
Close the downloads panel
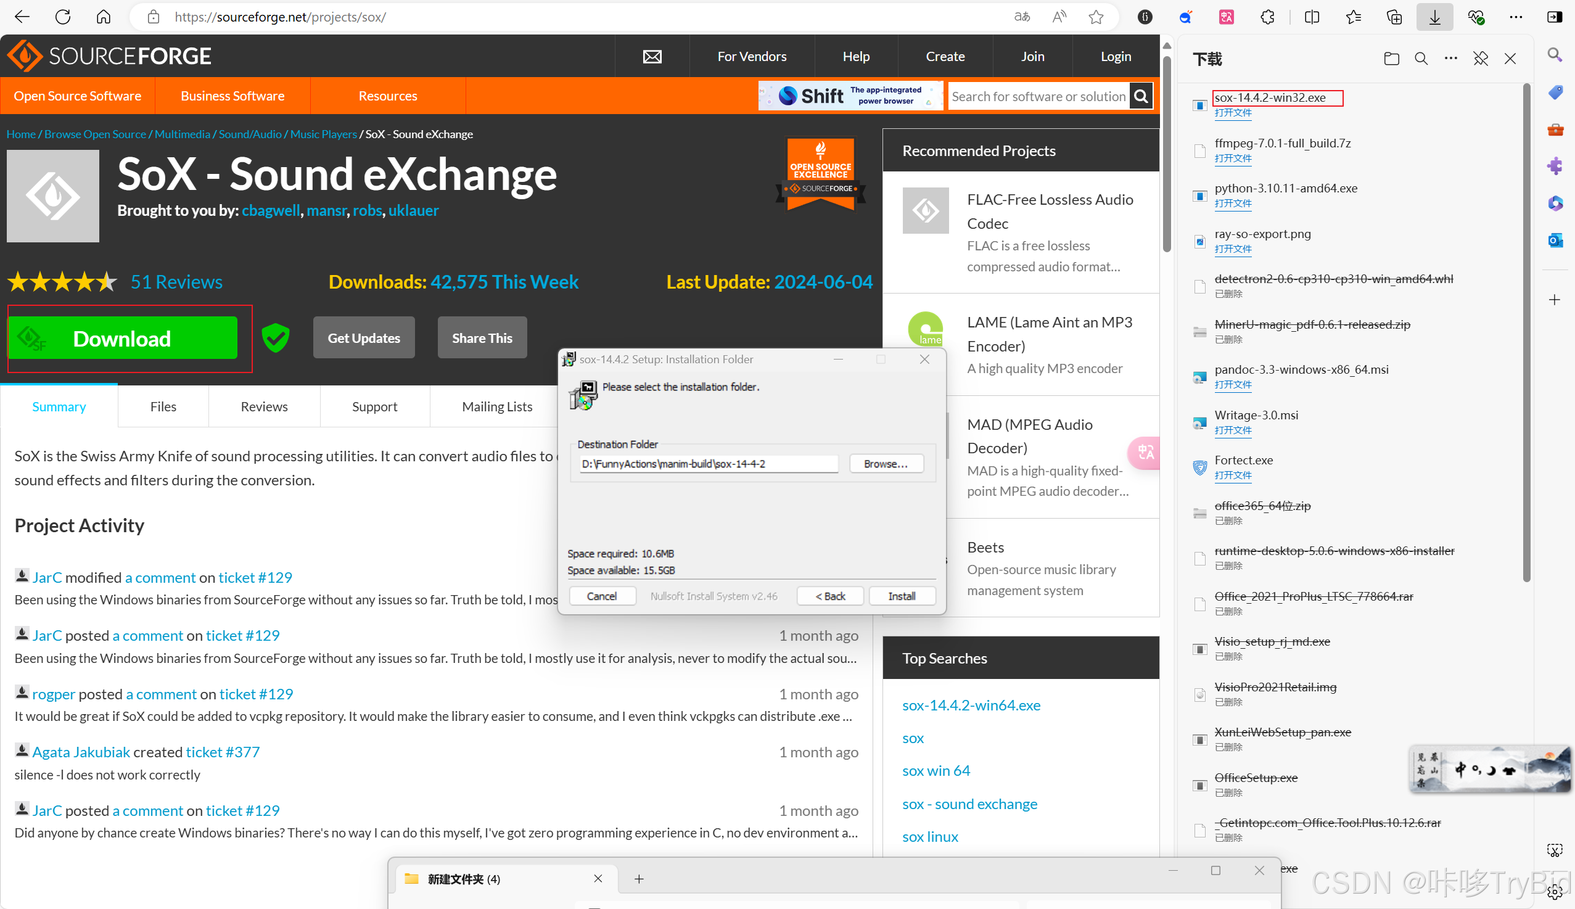tap(1510, 59)
